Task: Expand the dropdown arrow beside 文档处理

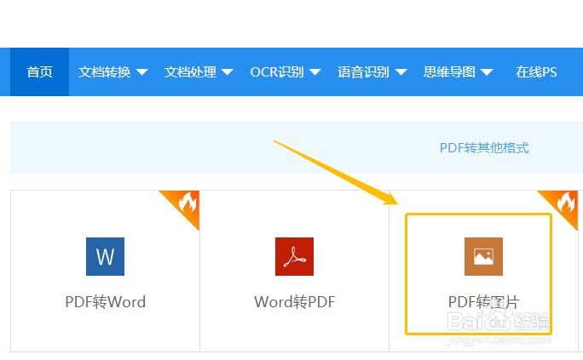Action: pos(228,72)
